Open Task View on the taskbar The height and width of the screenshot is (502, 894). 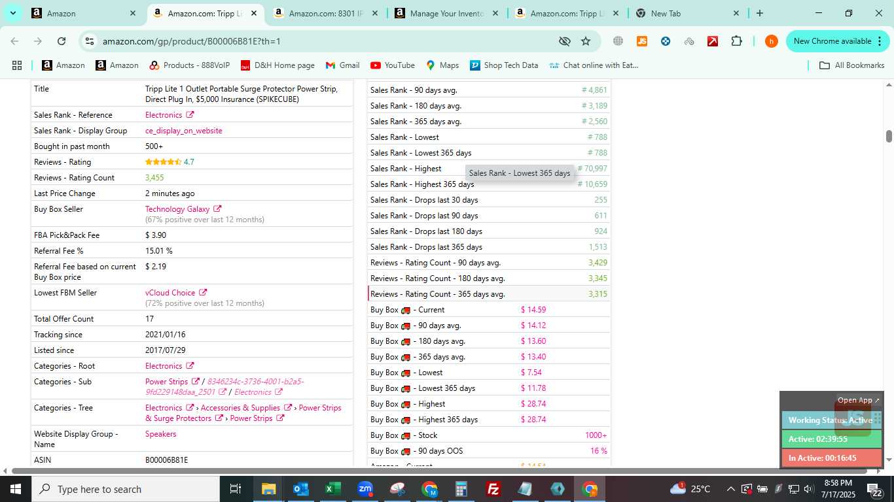(x=236, y=489)
